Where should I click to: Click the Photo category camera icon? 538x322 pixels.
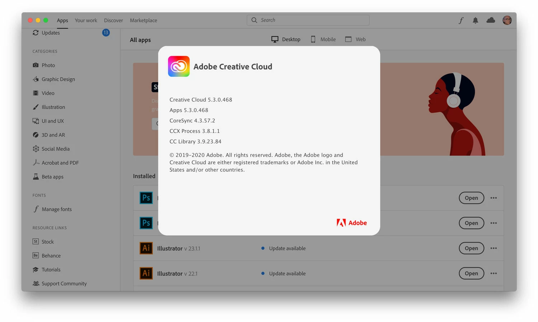click(36, 65)
